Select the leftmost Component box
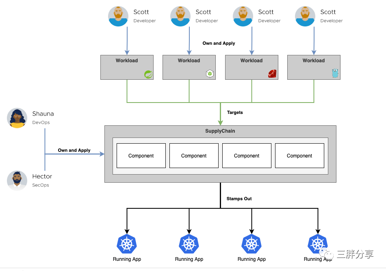This screenshot has height=271, width=386. tap(141, 155)
